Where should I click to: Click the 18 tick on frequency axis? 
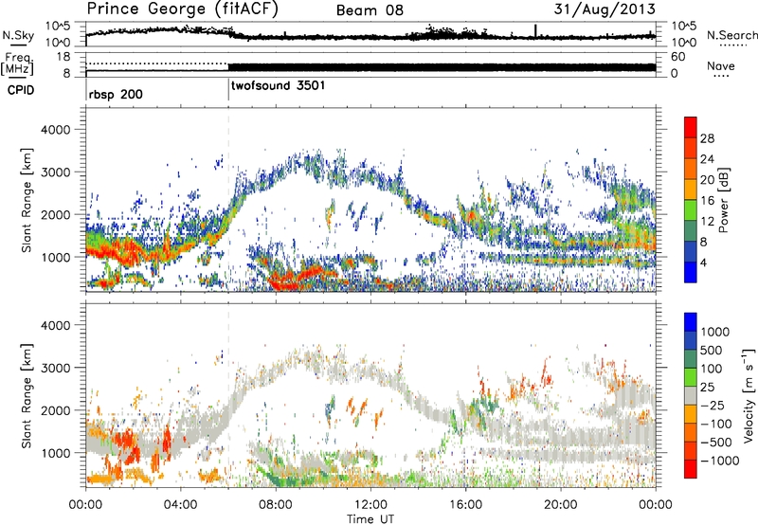click(63, 57)
